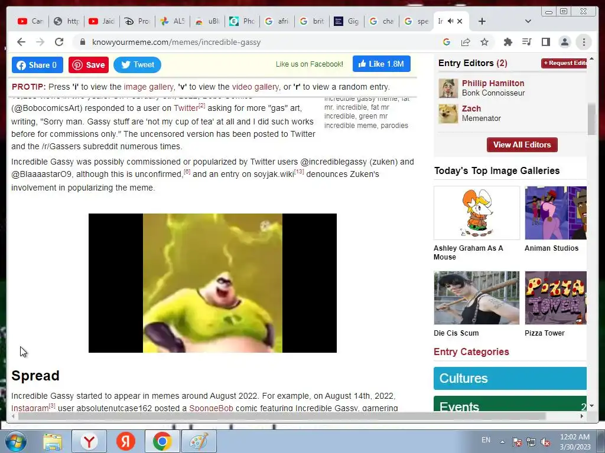Image resolution: width=605 pixels, height=453 pixels.
Task: Open File Explorer from the taskbar
Action: 53,441
